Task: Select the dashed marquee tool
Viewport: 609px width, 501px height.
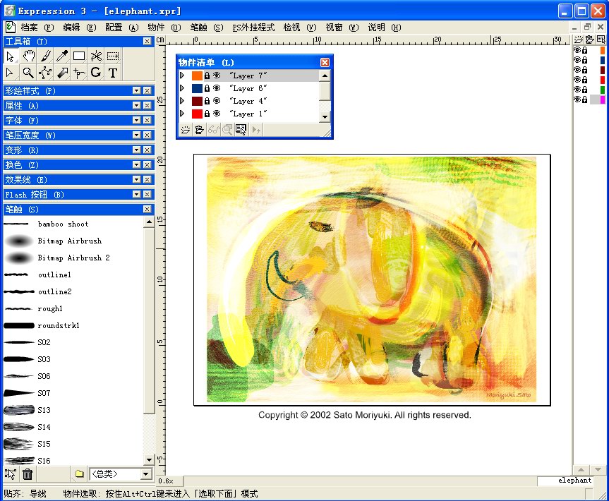Action: pyautogui.click(x=113, y=56)
